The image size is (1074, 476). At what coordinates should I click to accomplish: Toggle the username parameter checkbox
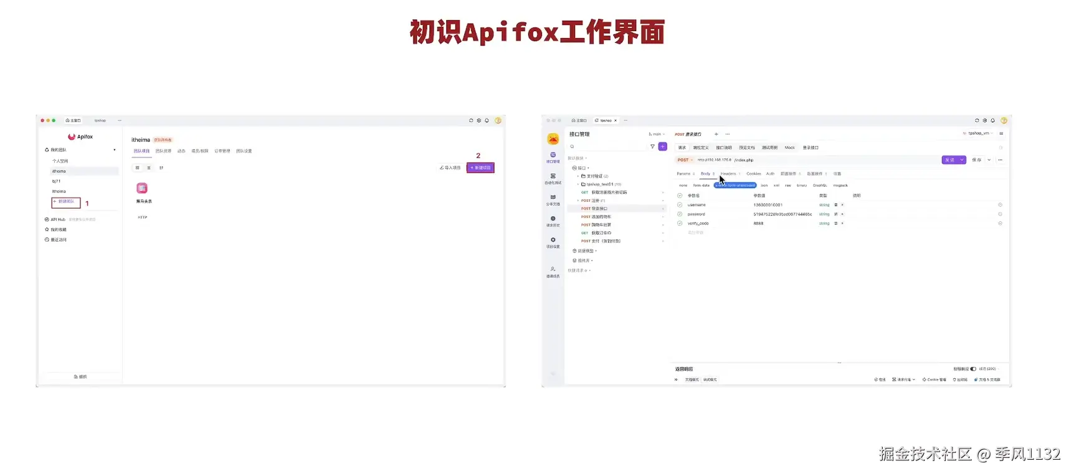(680, 205)
